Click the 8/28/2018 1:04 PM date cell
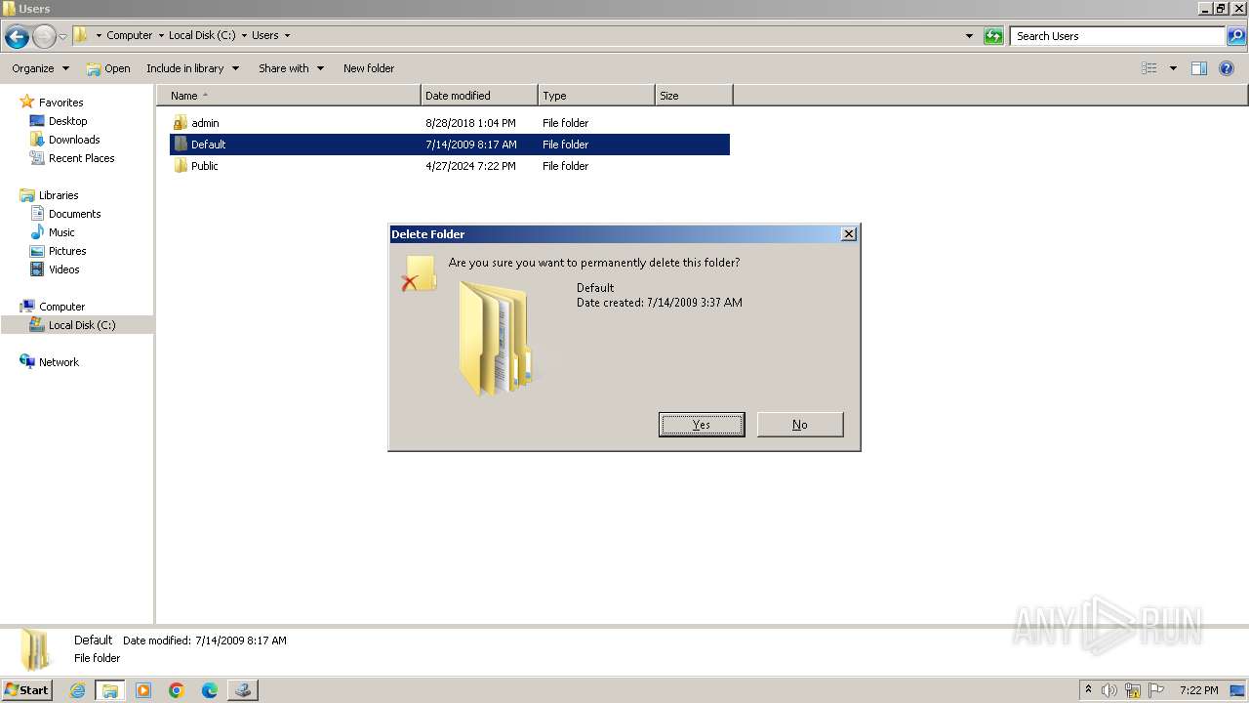The image size is (1249, 703). 470,123
